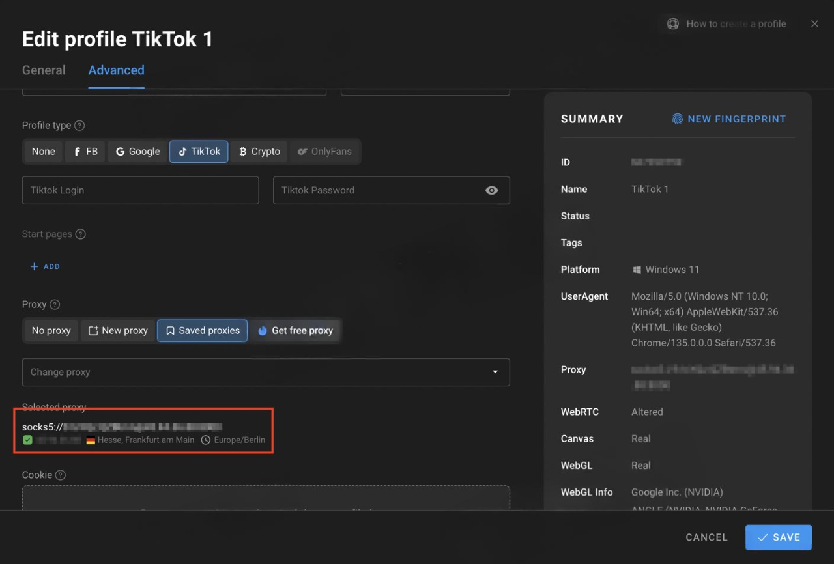Choose the No proxy option

51,331
